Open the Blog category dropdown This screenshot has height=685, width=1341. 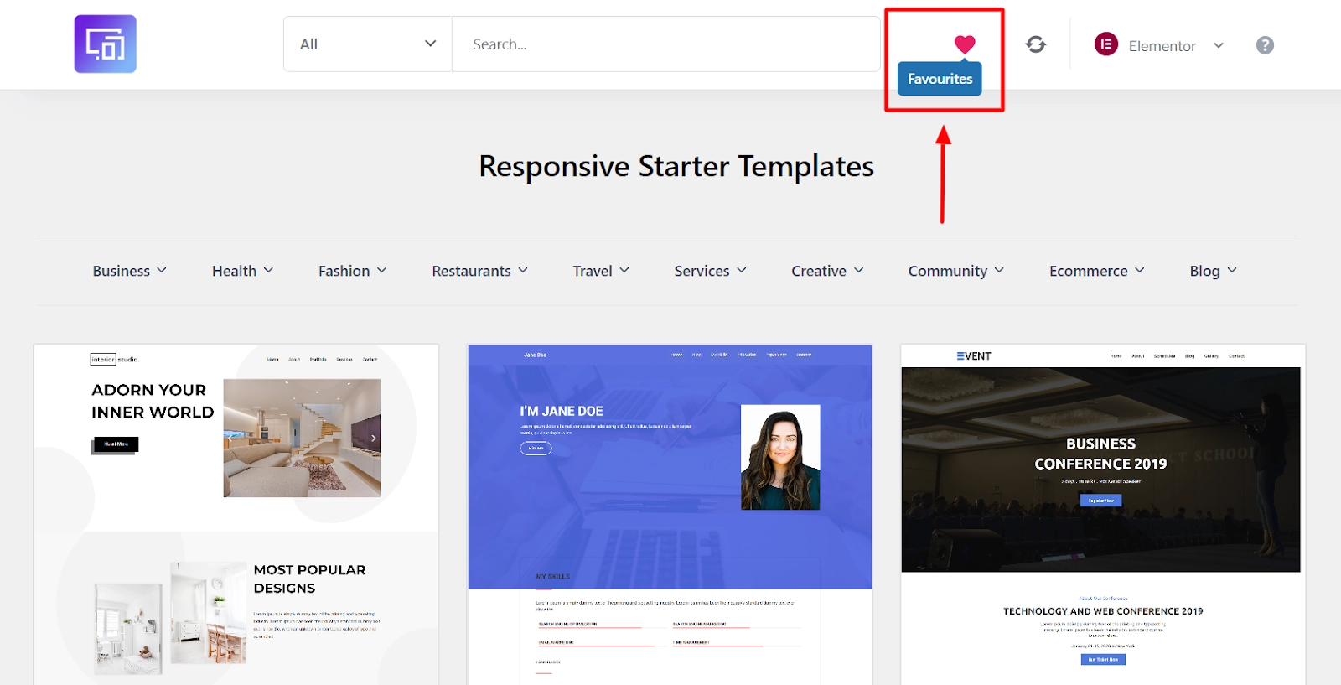coord(1213,271)
